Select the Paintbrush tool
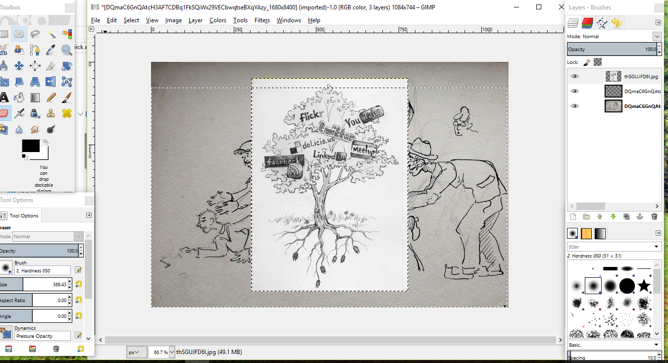 click(x=67, y=98)
